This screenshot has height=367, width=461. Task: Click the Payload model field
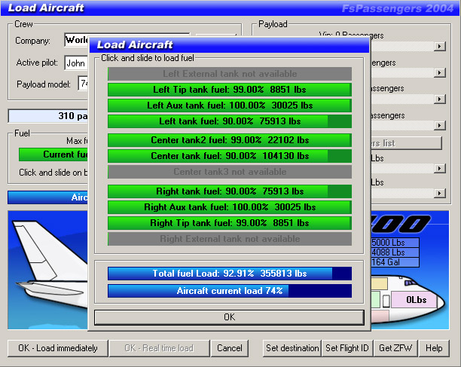[83, 84]
